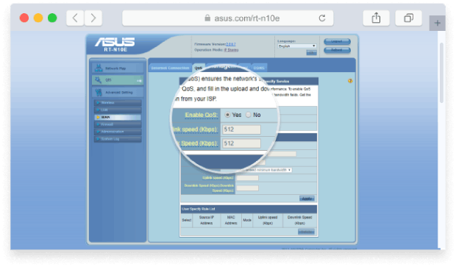Expand the Firewall sidebar submenu
The image size is (456, 267).
coord(118,124)
